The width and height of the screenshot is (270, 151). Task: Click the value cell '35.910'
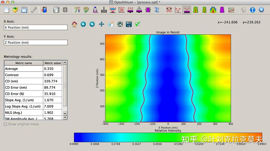[x=53, y=94]
